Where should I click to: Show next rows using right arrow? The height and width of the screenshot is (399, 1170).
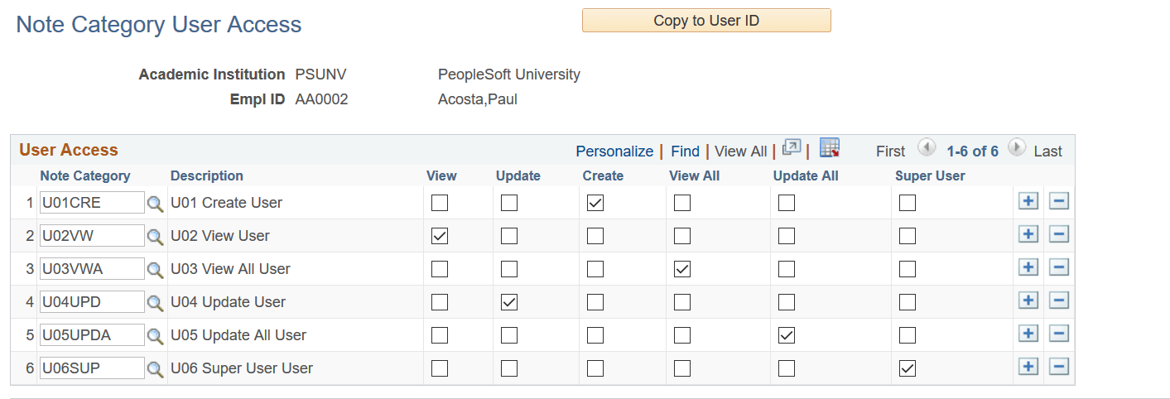[x=1017, y=149]
